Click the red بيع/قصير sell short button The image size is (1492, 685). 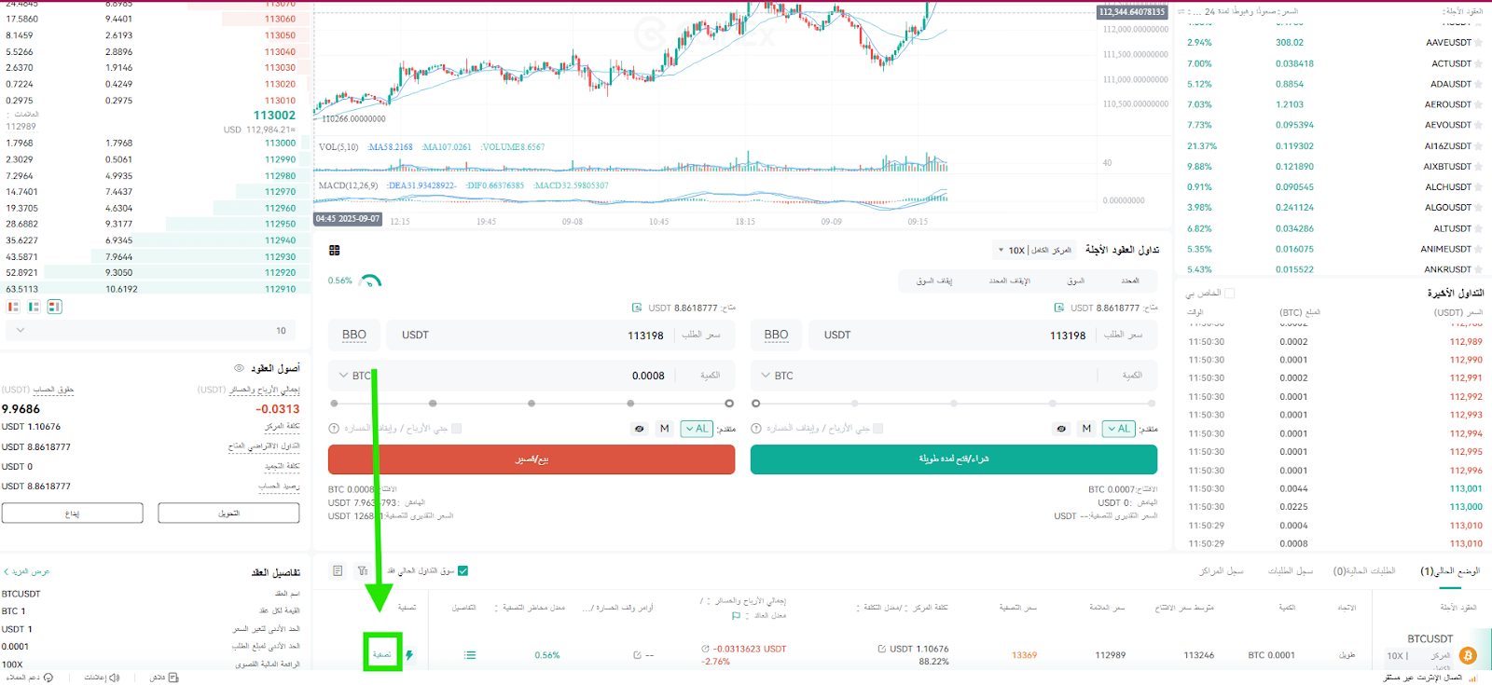point(532,459)
